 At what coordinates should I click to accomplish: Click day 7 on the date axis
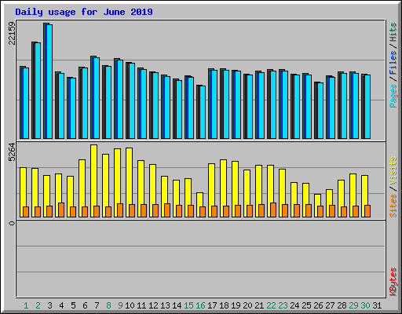point(97,305)
